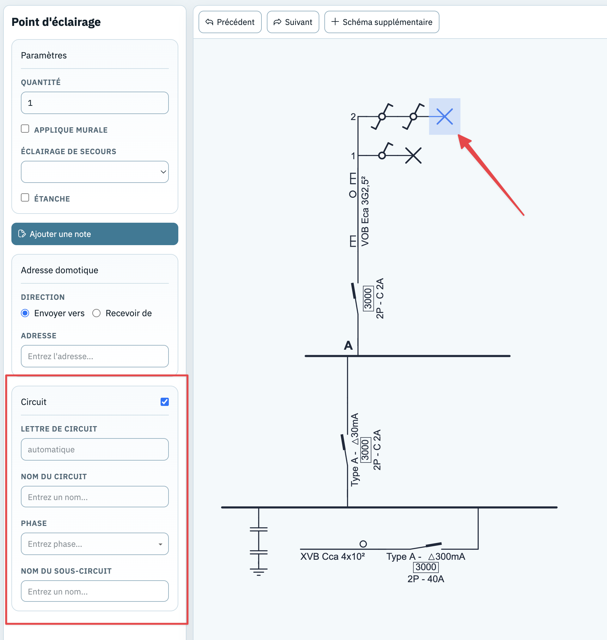Focus the Nom du circuit input field

[95, 497]
